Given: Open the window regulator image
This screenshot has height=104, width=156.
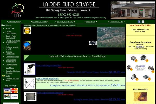Looking at the screenshot, I should (x=30, y=83).
